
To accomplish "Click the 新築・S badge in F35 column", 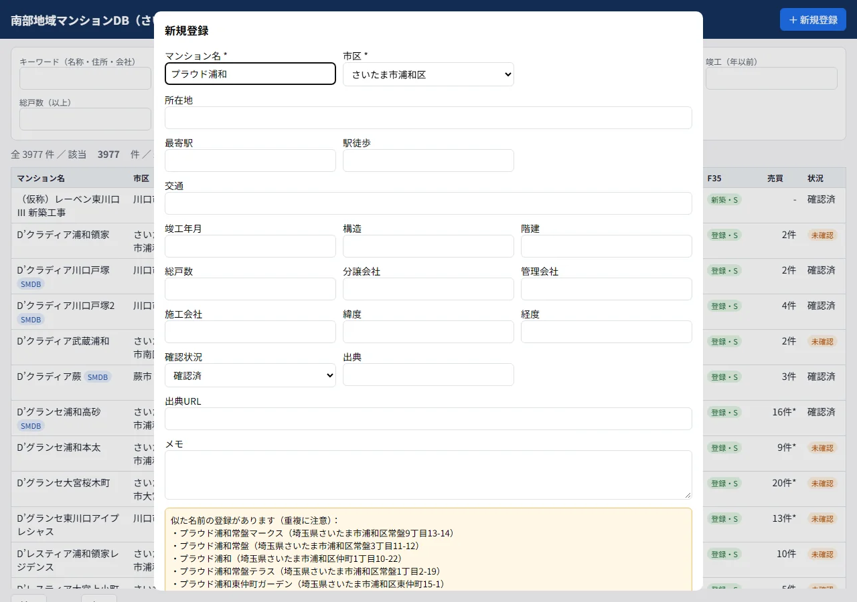I will point(724,199).
